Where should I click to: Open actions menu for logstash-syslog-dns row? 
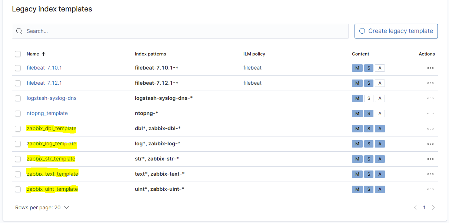pos(430,98)
